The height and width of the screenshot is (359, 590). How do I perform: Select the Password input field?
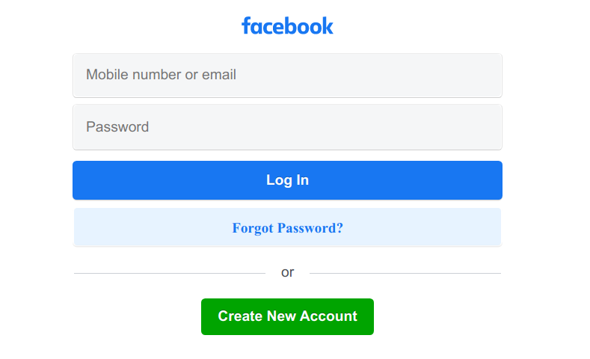point(287,127)
